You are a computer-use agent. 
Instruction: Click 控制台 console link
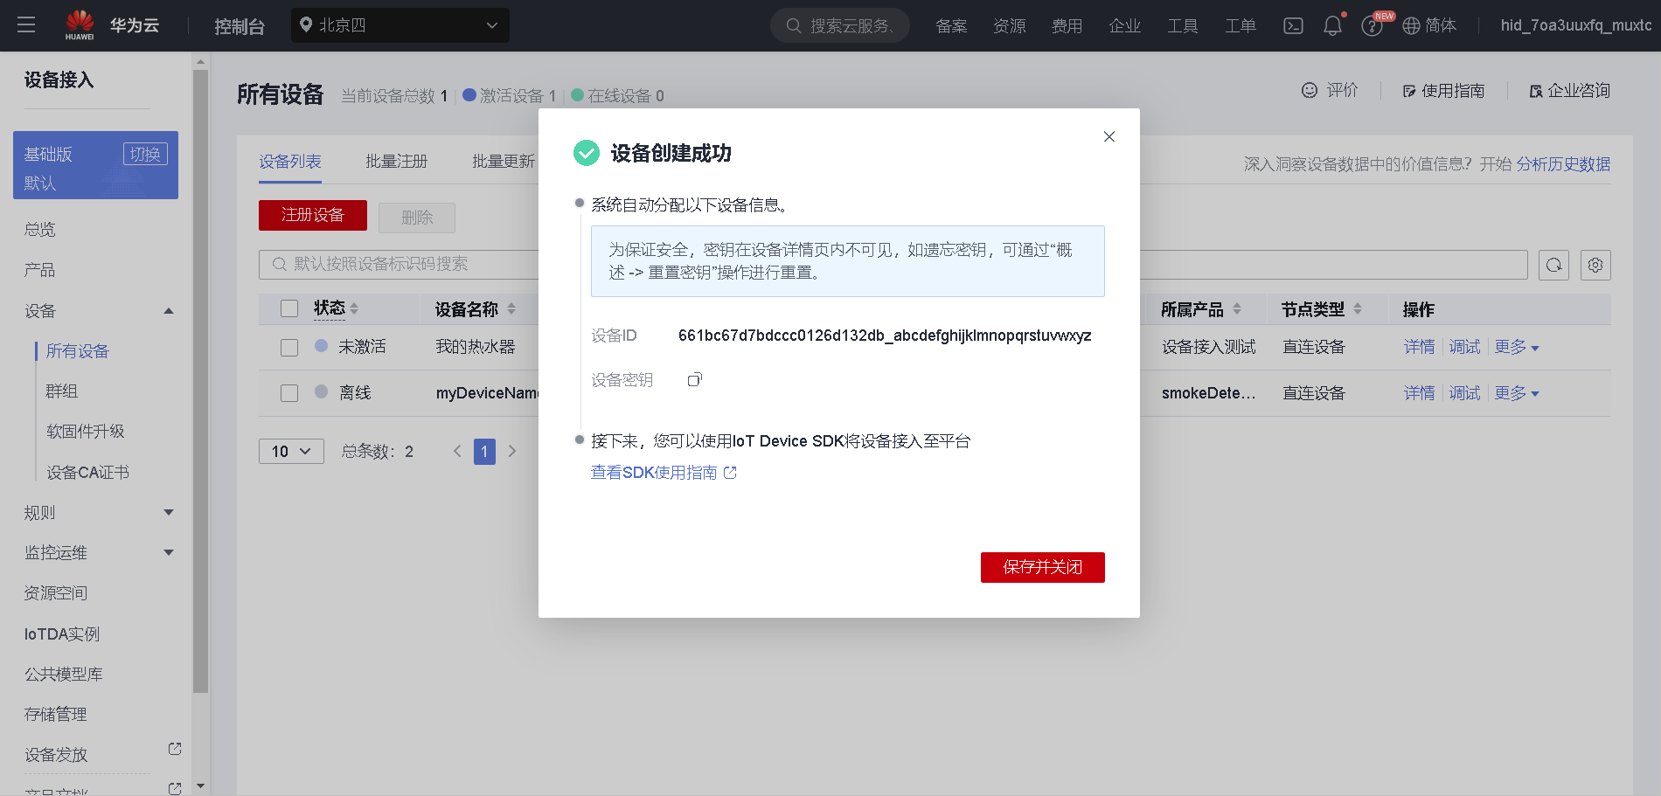coord(240,26)
